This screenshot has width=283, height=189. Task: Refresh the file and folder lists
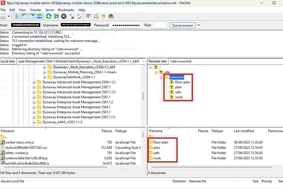point(49,16)
